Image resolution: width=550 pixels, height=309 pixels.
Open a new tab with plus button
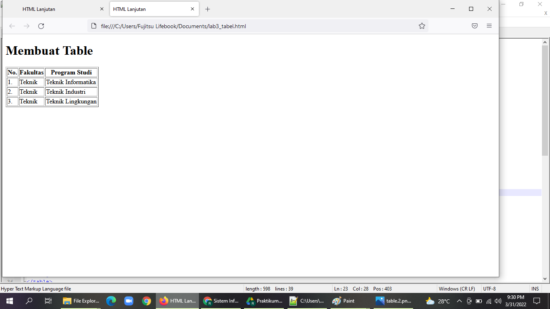208,9
